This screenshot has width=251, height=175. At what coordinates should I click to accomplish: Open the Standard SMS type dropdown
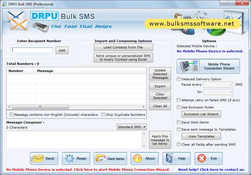click(x=132, y=127)
